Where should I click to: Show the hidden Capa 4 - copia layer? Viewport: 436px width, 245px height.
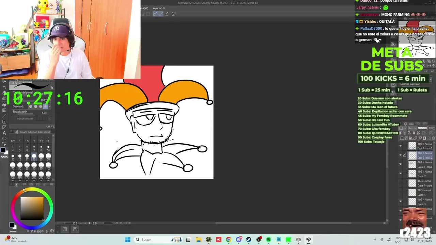tap(400, 183)
